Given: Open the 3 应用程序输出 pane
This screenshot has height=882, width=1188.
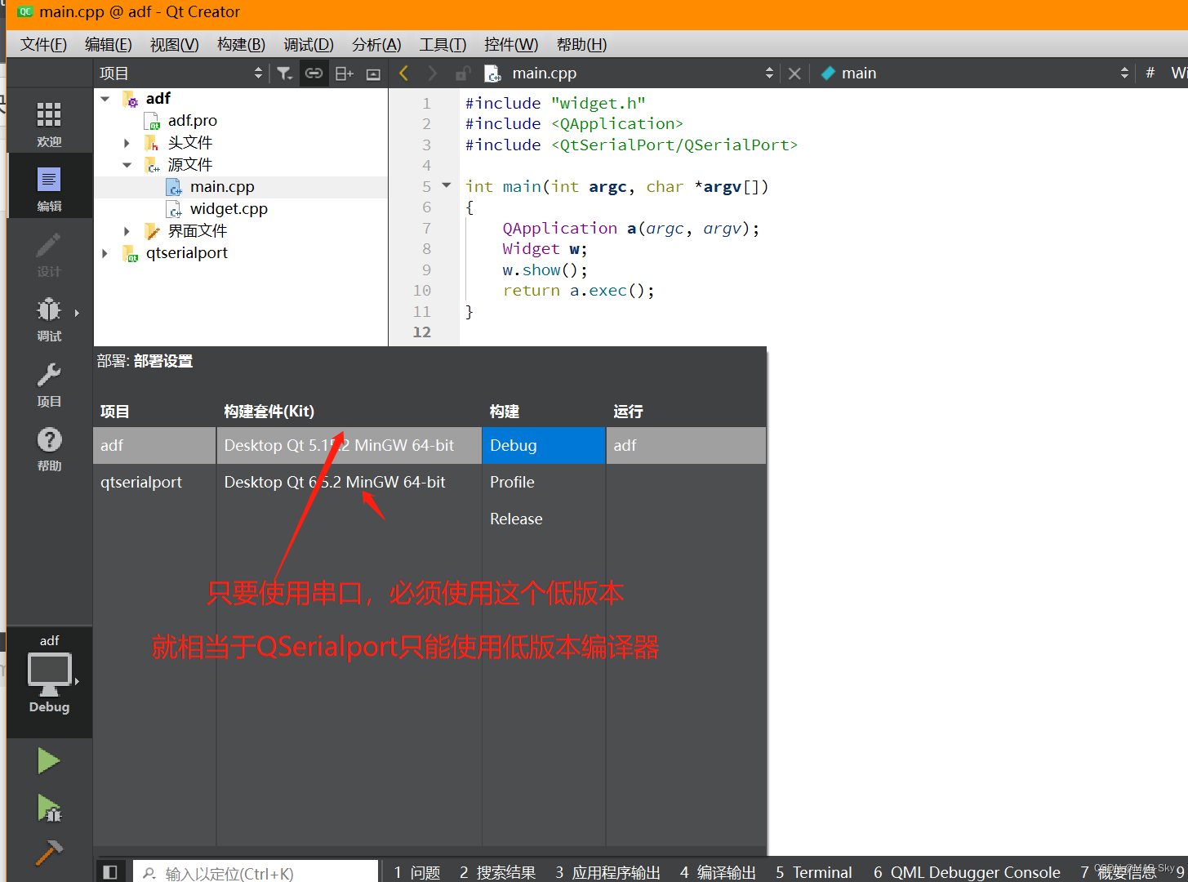Looking at the screenshot, I should coord(608,873).
